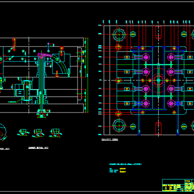Select the partial circular detail view at left edge

[3, 132]
